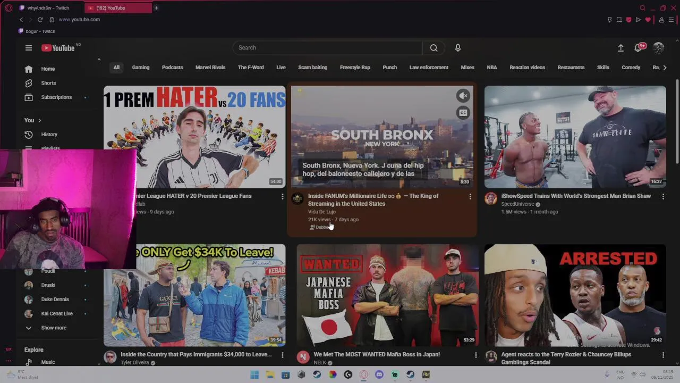
Task: Open the Japanese Mafia Boss thumbnail
Action: point(388,295)
